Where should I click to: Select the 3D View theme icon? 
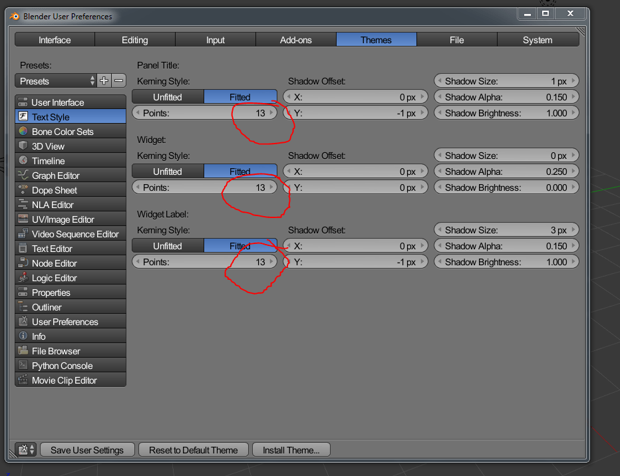point(22,146)
